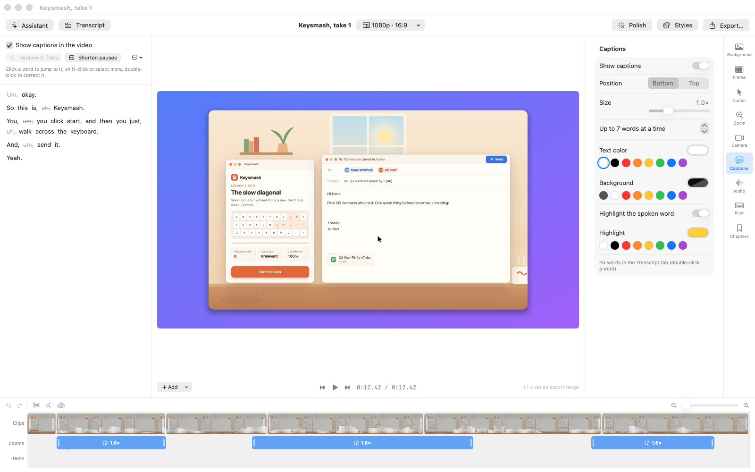Open the Text color picker well
This screenshot has width=755, height=472.
coord(698,150)
